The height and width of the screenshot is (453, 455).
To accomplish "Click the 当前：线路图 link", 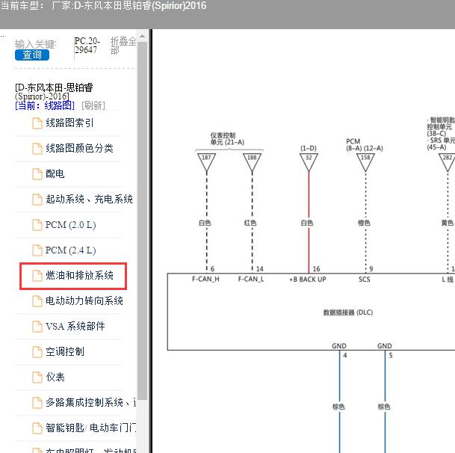I will click(45, 105).
